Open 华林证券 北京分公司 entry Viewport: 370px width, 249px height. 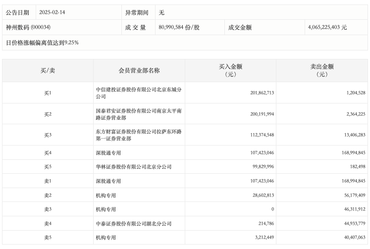tap(134, 167)
